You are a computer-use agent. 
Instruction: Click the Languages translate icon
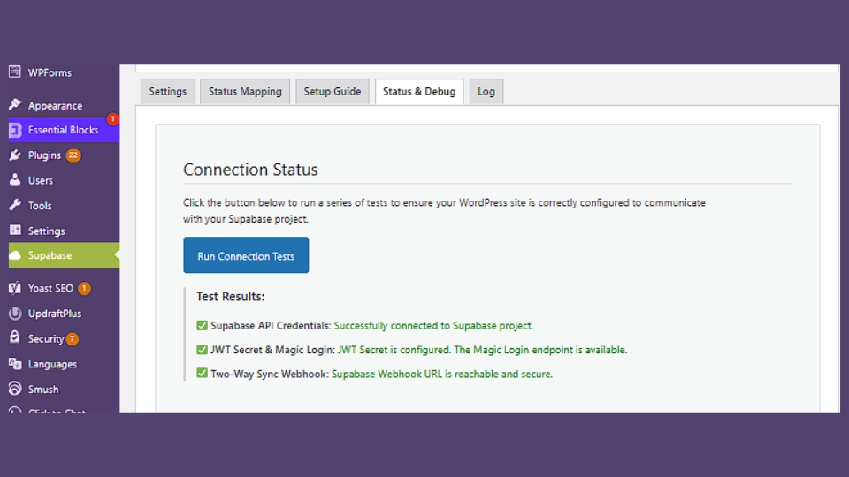(15, 363)
